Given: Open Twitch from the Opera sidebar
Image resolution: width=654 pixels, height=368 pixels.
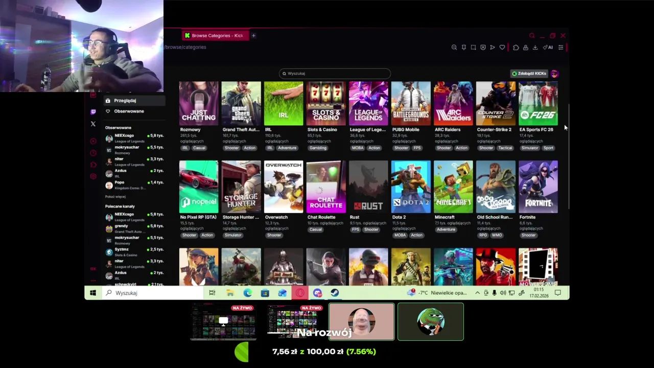Looking at the screenshot, I should [x=93, y=112].
